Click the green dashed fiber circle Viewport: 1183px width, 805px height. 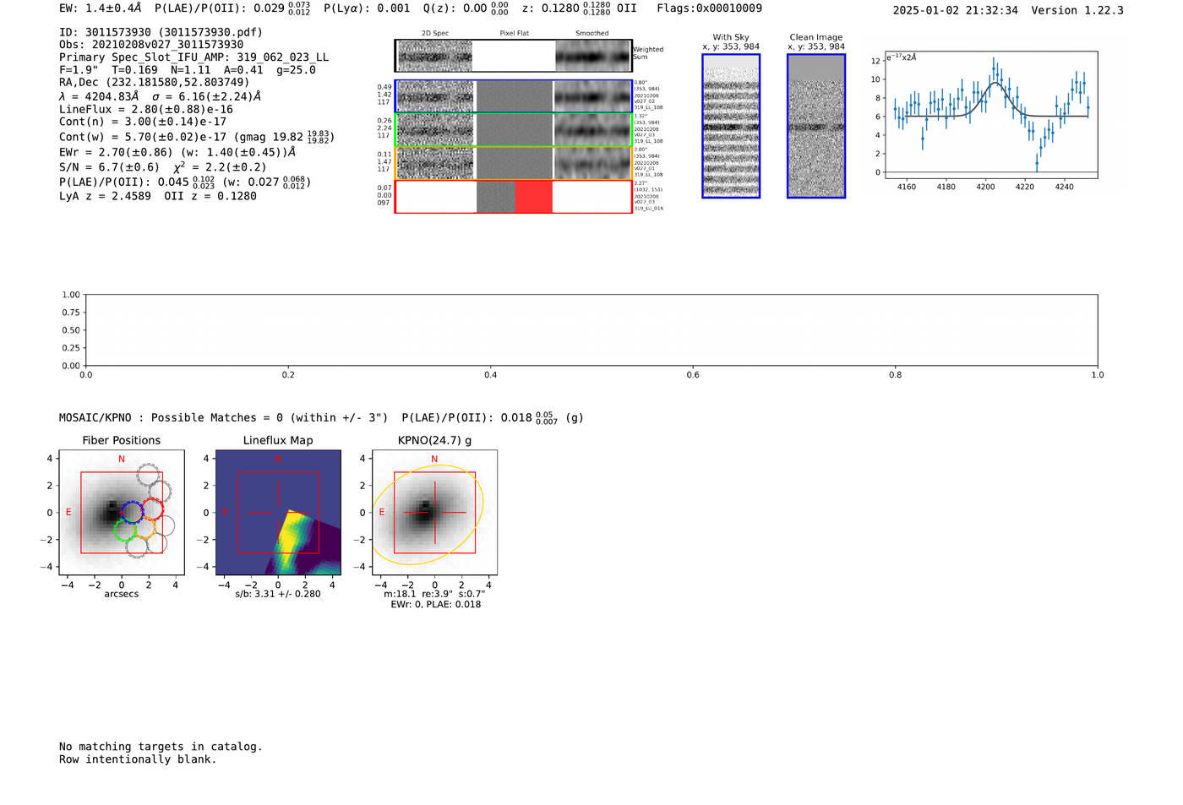[x=125, y=530]
